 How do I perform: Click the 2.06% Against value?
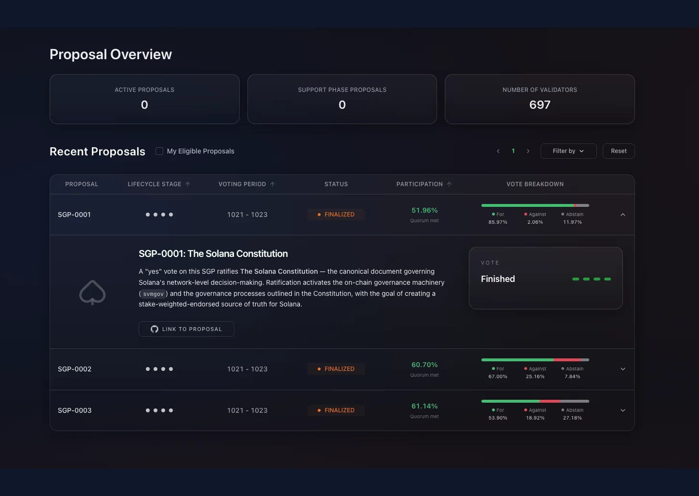tap(535, 222)
